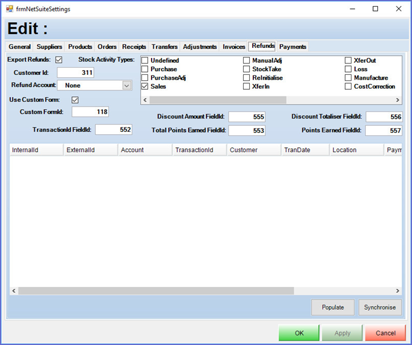Go to the General tab

(20, 47)
